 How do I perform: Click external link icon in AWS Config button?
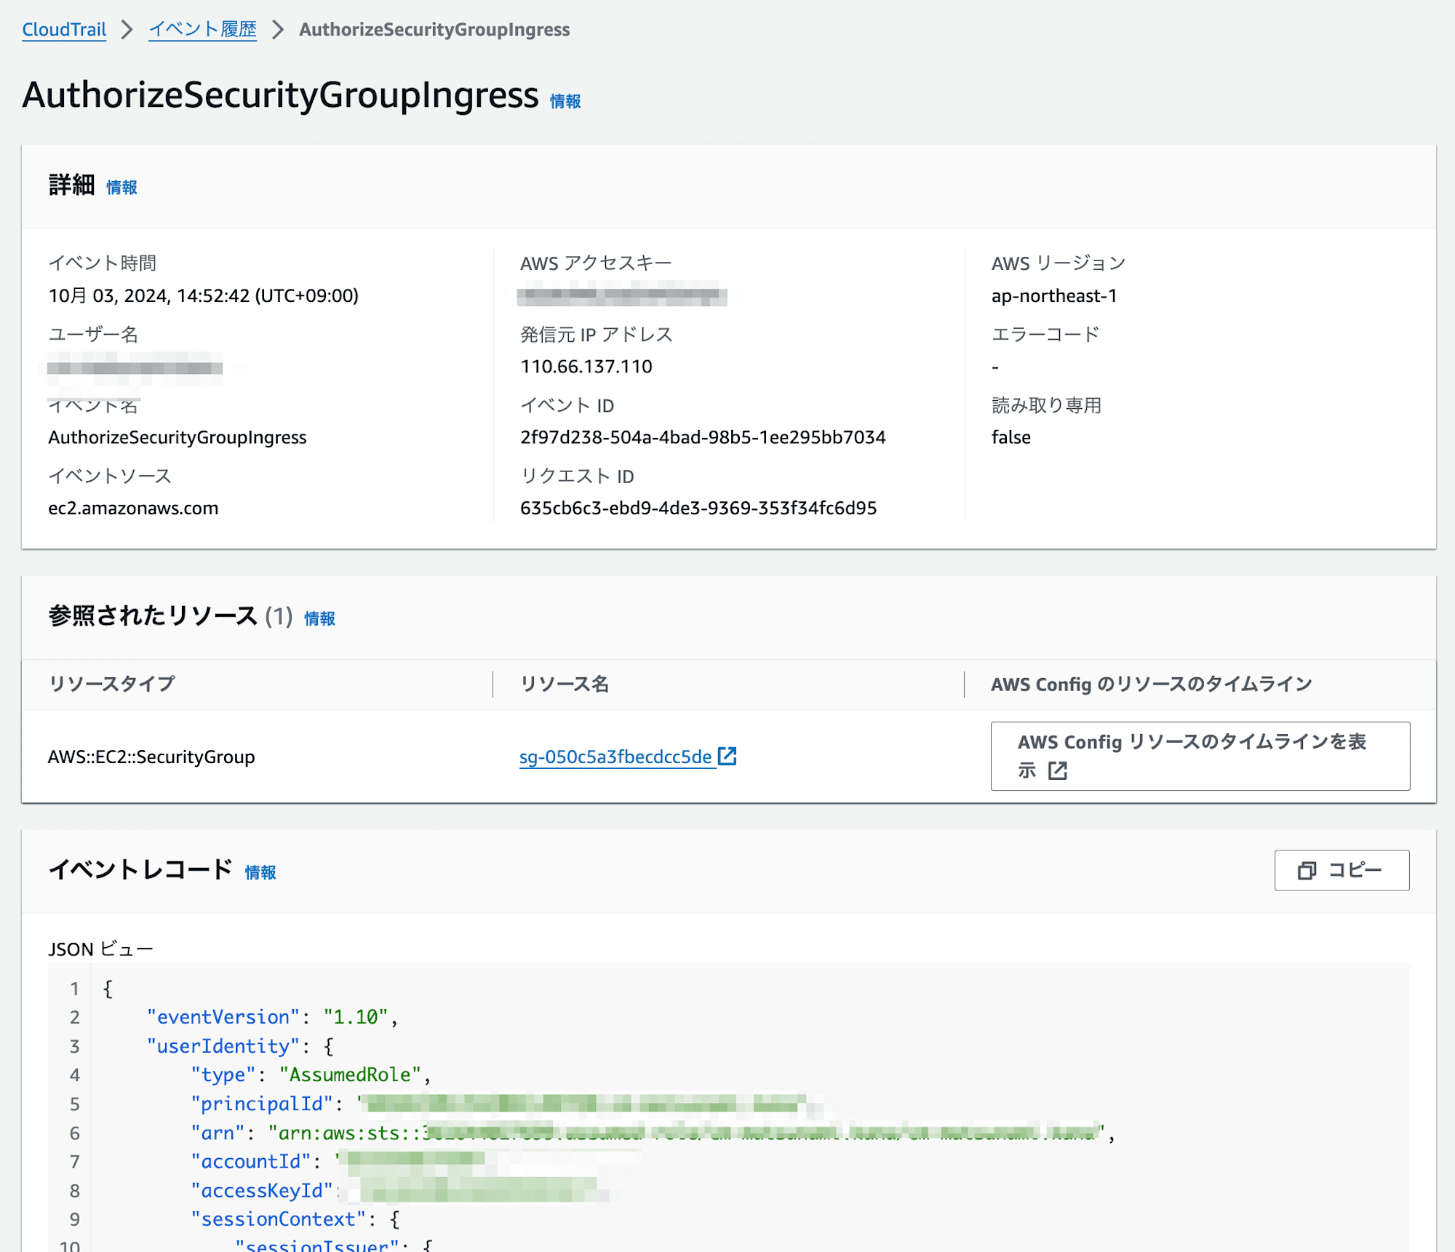[1058, 770]
